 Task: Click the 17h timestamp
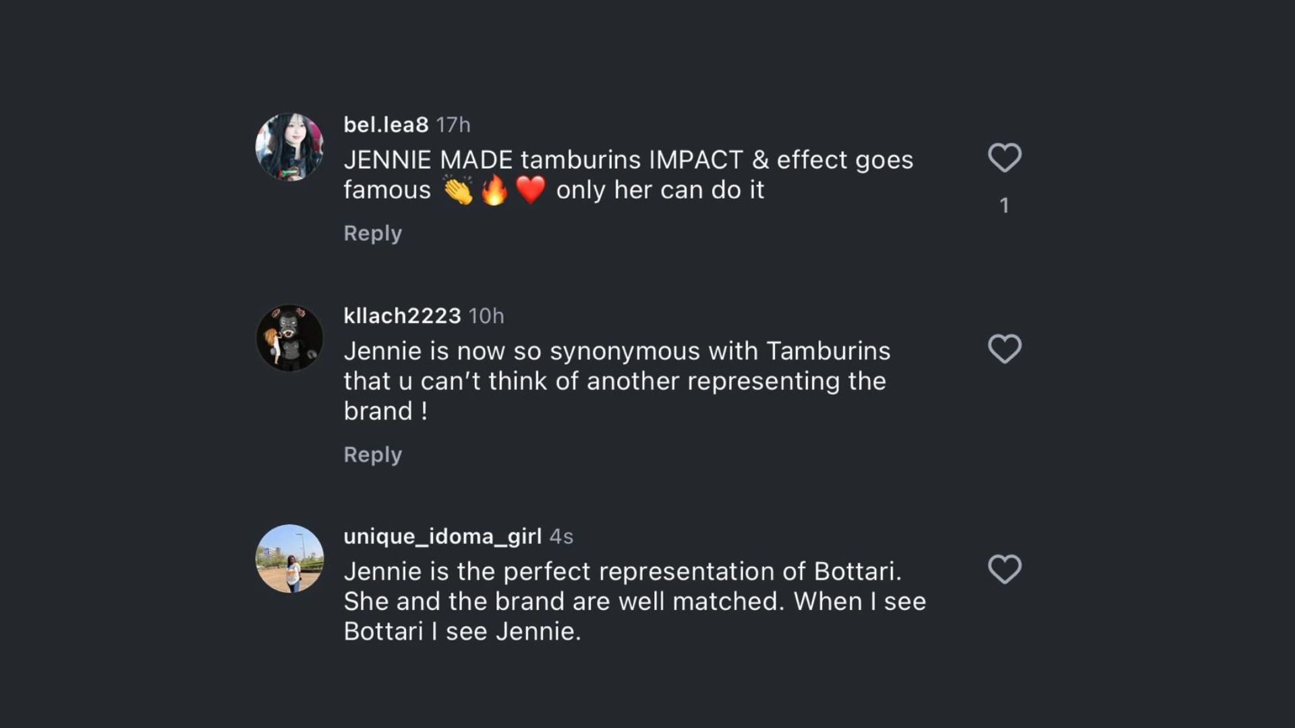pos(453,125)
